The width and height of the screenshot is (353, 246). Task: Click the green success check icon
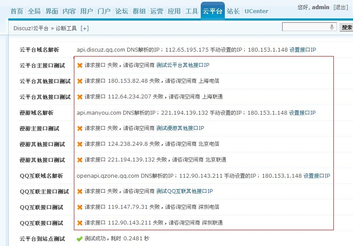click(x=80, y=239)
